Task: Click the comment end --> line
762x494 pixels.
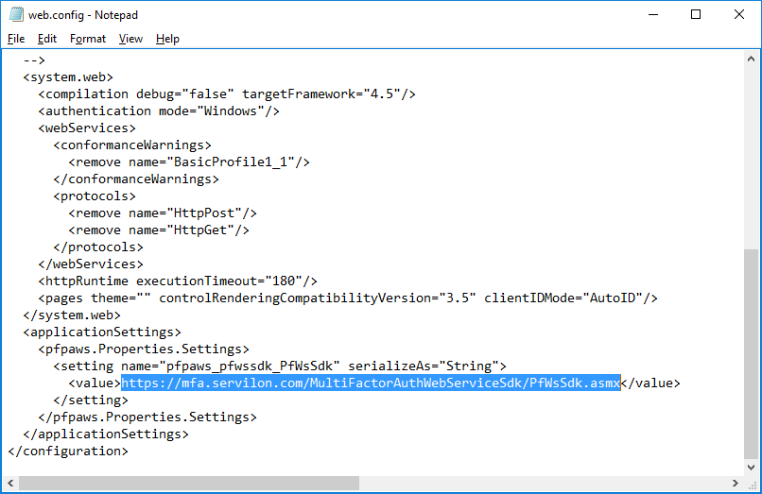Action: point(34,60)
